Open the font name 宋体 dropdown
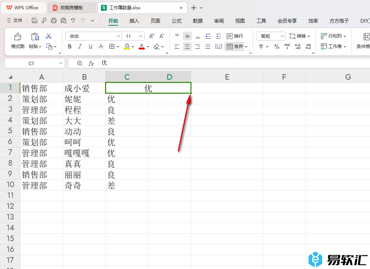Image resolution: width=370 pixels, height=269 pixels. tap(118, 36)
